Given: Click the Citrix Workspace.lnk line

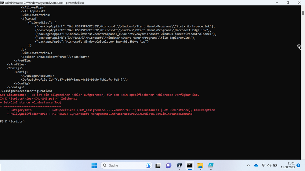Looking at the screenshot, I should pyautogui.click(x=125, y=26).
